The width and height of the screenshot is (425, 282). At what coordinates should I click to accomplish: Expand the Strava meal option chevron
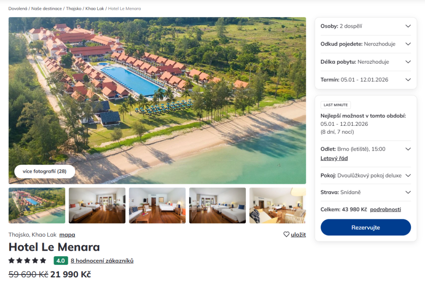click(408, 192)
